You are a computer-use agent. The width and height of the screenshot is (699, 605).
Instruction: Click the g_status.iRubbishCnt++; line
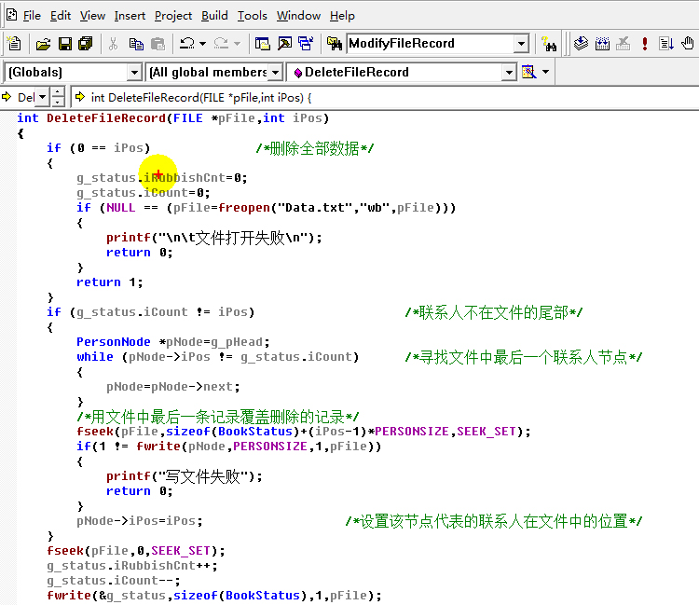coord(132,566)
